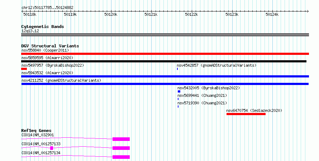Click the nsv6470754 (Sedlazeck2020) label
The width and height of the screenshot is (319, 161).
tap(254, 110)
